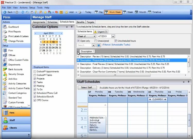Open Security Groups setup

pyautogui.click(x=16, y=74)
